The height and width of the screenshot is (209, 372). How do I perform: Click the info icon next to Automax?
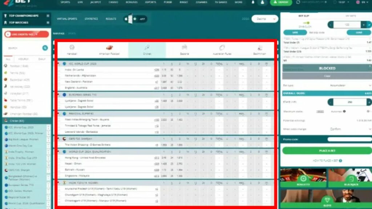click(344, 111)
